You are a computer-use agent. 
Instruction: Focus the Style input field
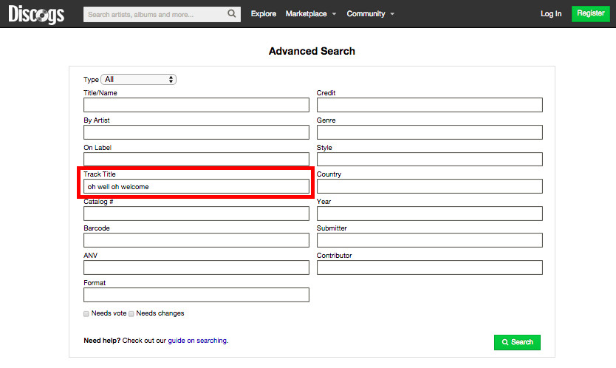point(429,159)
